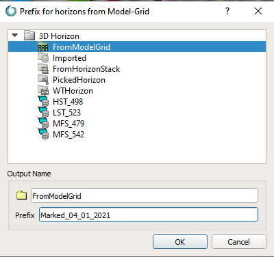Open the ? help button in title bar
The width and height of the screenshot is (274, 257).
coord(227,11)
